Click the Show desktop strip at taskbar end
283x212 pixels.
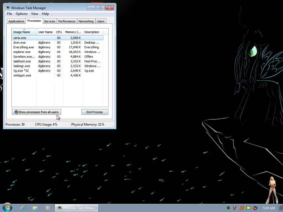click(281, 208)
